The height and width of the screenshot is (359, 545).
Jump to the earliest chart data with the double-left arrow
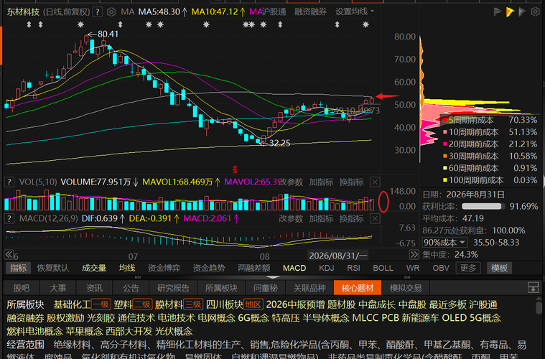coord(9,255)
